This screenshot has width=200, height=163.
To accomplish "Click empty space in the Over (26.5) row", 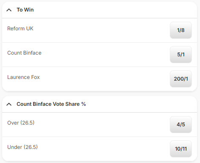I will [x=99, y=125].
